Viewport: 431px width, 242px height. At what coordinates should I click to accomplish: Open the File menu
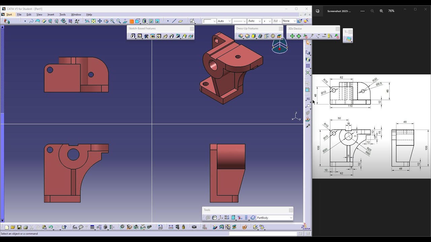click(19, 14)
